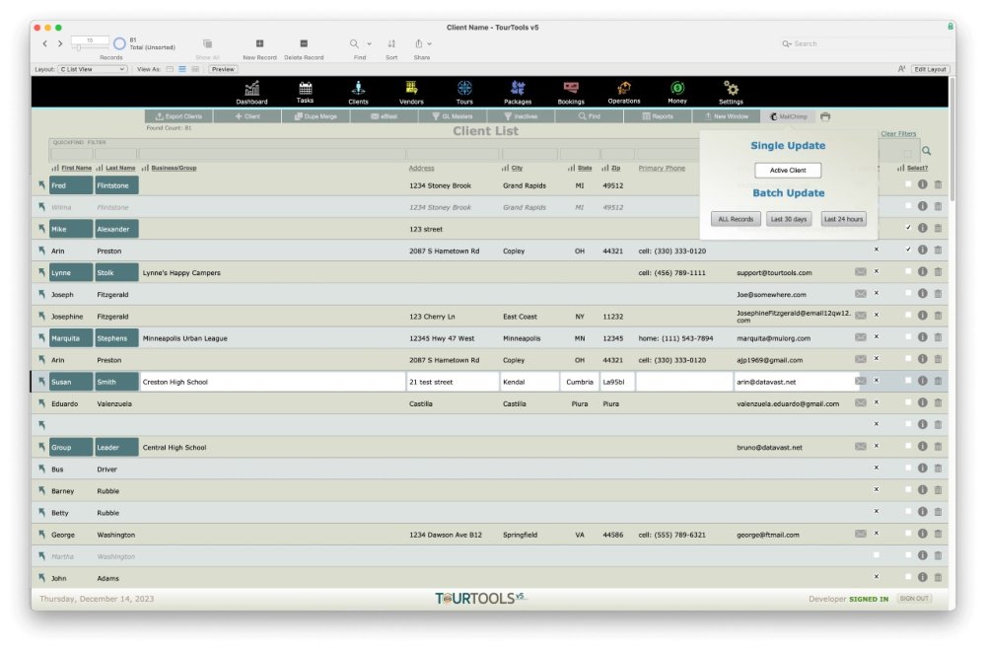Toggle Select checkbox for Joseph Fitzgerald
This screenshot has width=986, height=650.
pyautogui.click(x=908, y=293)
